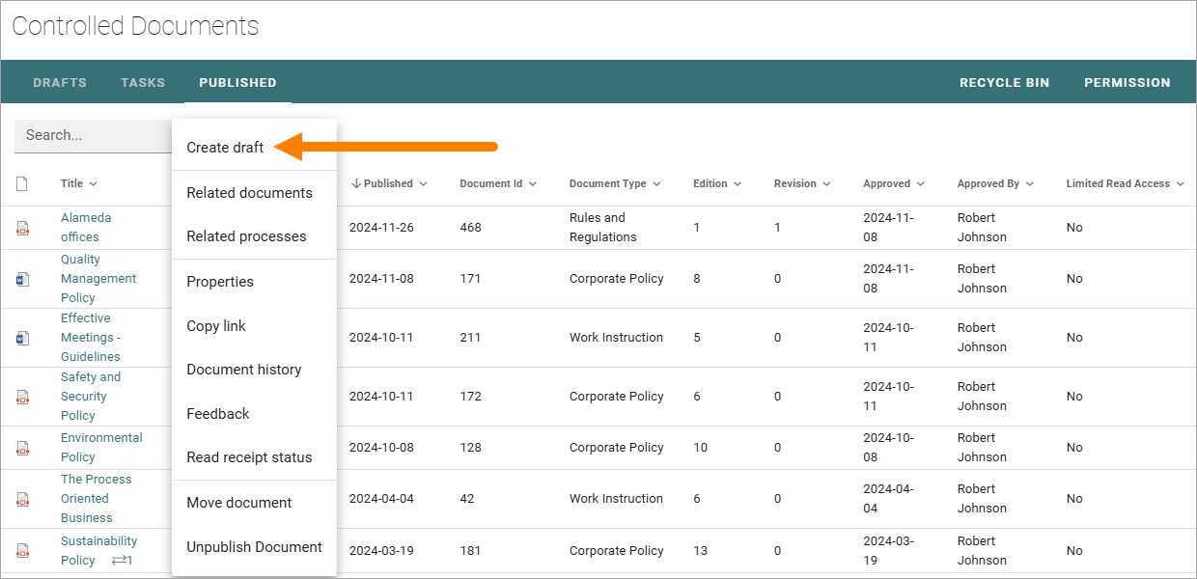The width and height of the screenshot is (1197, 579).
Task: Open the Document Type column dropdown
Action: point(656,184)
